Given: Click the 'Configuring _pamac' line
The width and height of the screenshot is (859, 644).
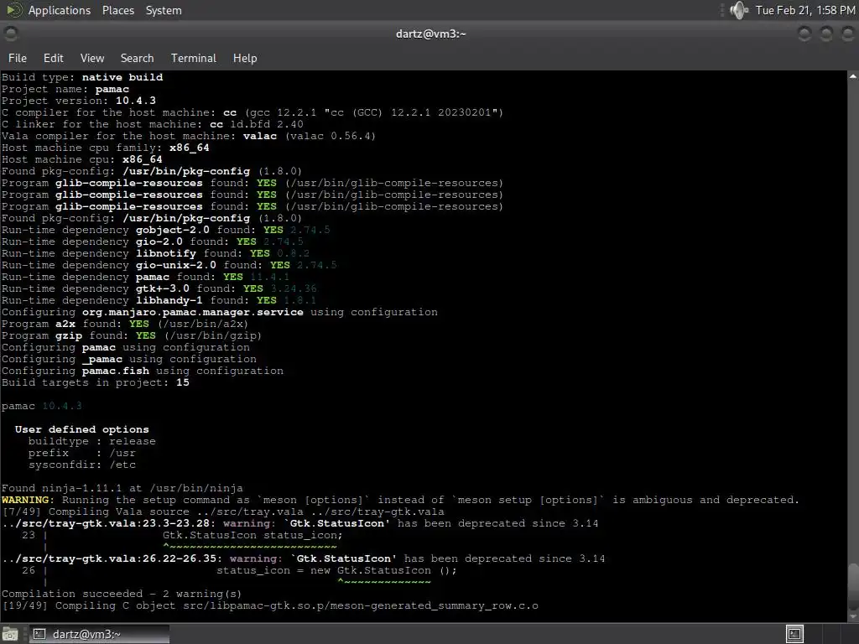Looking at the screenshot, I should (128, 359).
